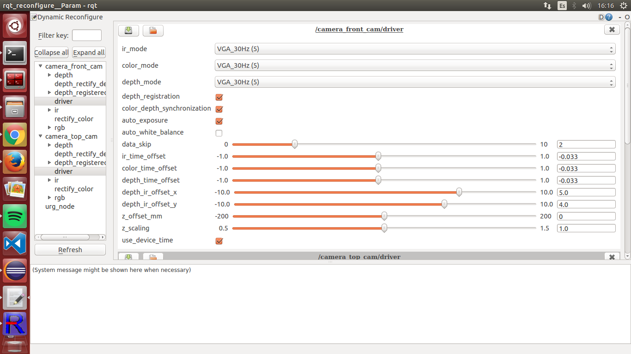
Task: Click the load configuration folder icon for camera_front_cam
Action: [153, 30]
